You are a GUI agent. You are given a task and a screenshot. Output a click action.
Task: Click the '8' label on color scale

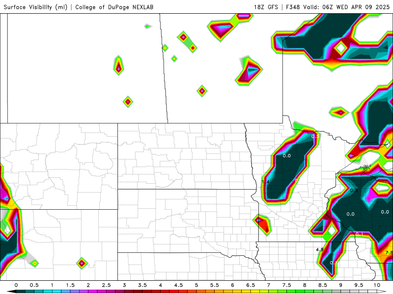(305, 285)
